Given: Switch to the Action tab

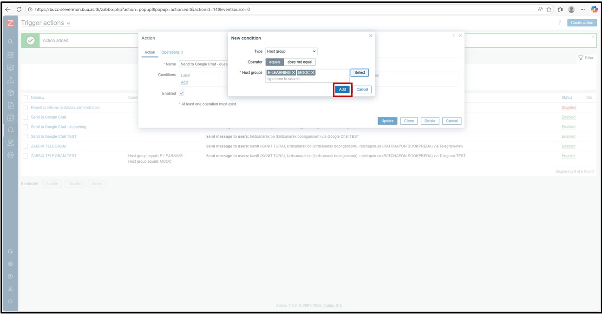Looking at the screenshot, I should tap(150, 52).
